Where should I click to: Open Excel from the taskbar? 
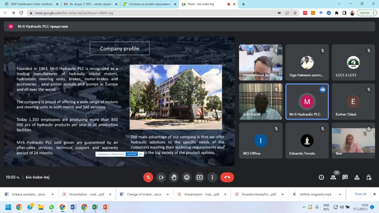[95, 207]
